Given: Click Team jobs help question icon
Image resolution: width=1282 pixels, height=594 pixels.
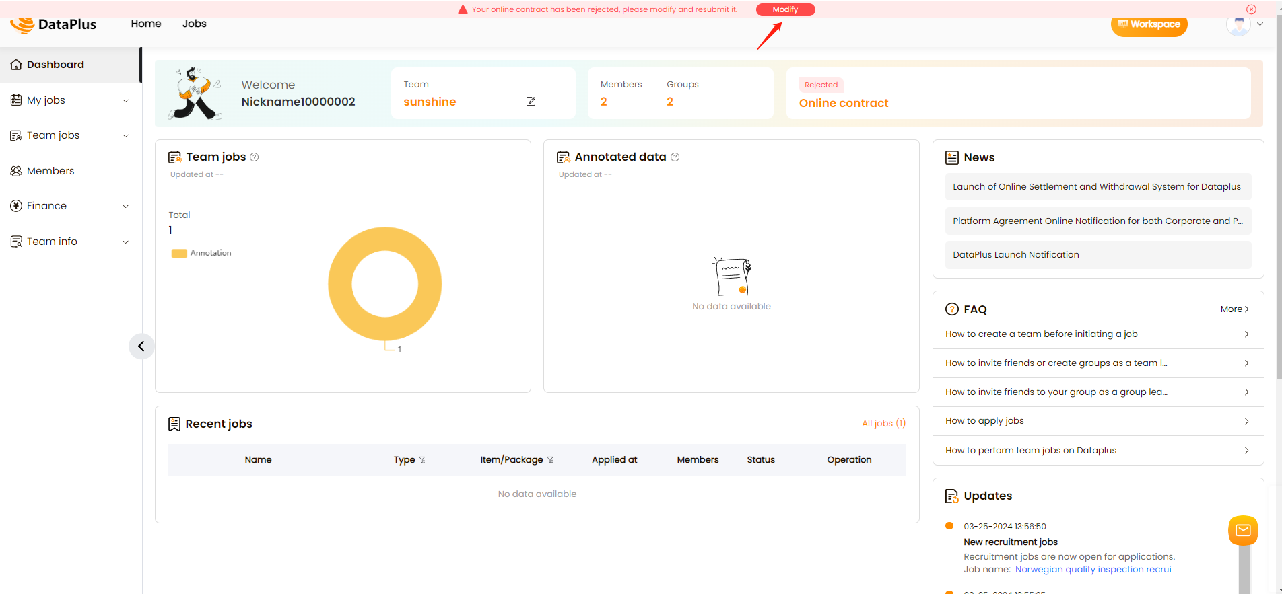Looking at the screenshot, I should click(x=254, y=157).
